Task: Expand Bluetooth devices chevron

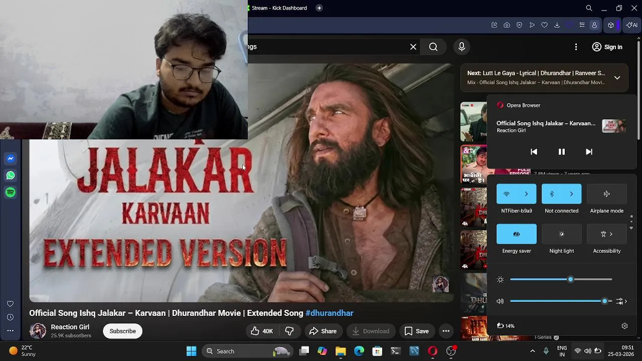Action: coord(572,194)
